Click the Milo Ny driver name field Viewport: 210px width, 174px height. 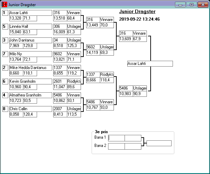click(30, 54)
